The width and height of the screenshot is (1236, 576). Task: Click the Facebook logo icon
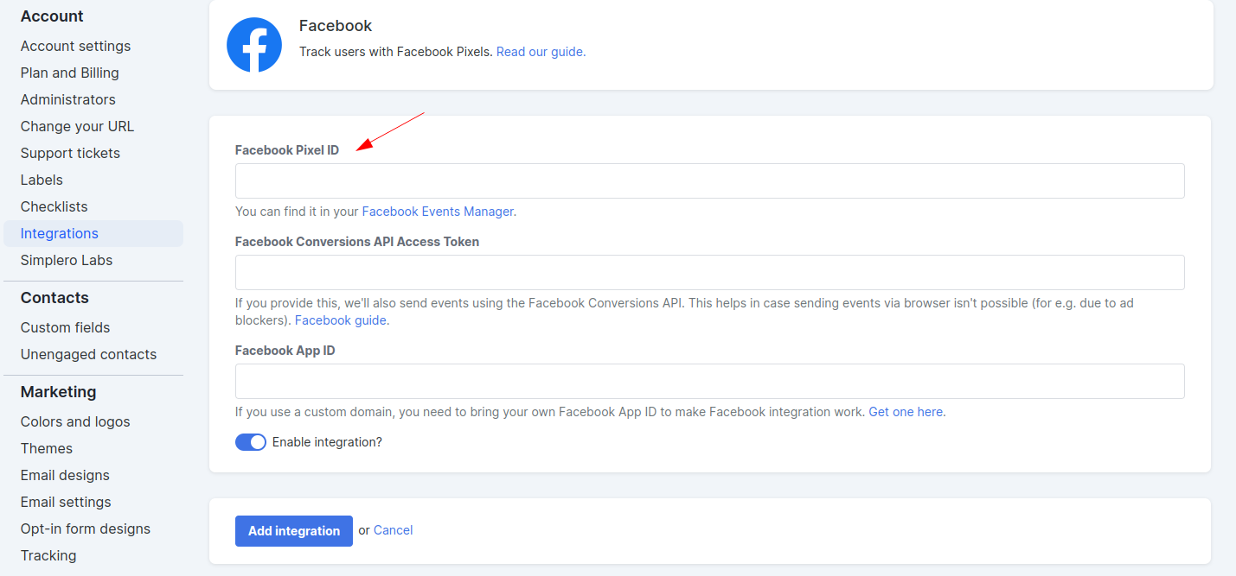pyautogui.click(x=254, y=45)
